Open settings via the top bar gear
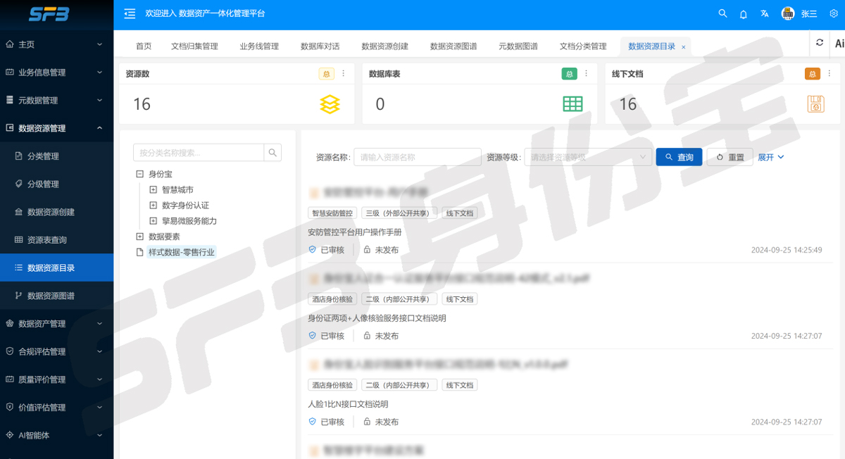The width and height of the screenshot is (845, 459). [x=834, y=13]
